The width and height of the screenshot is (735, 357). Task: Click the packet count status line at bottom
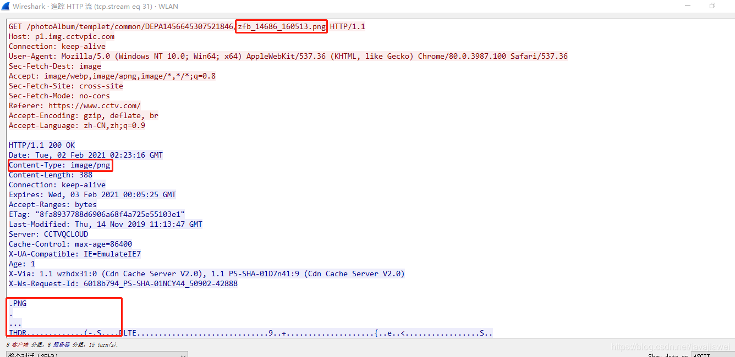62,345
